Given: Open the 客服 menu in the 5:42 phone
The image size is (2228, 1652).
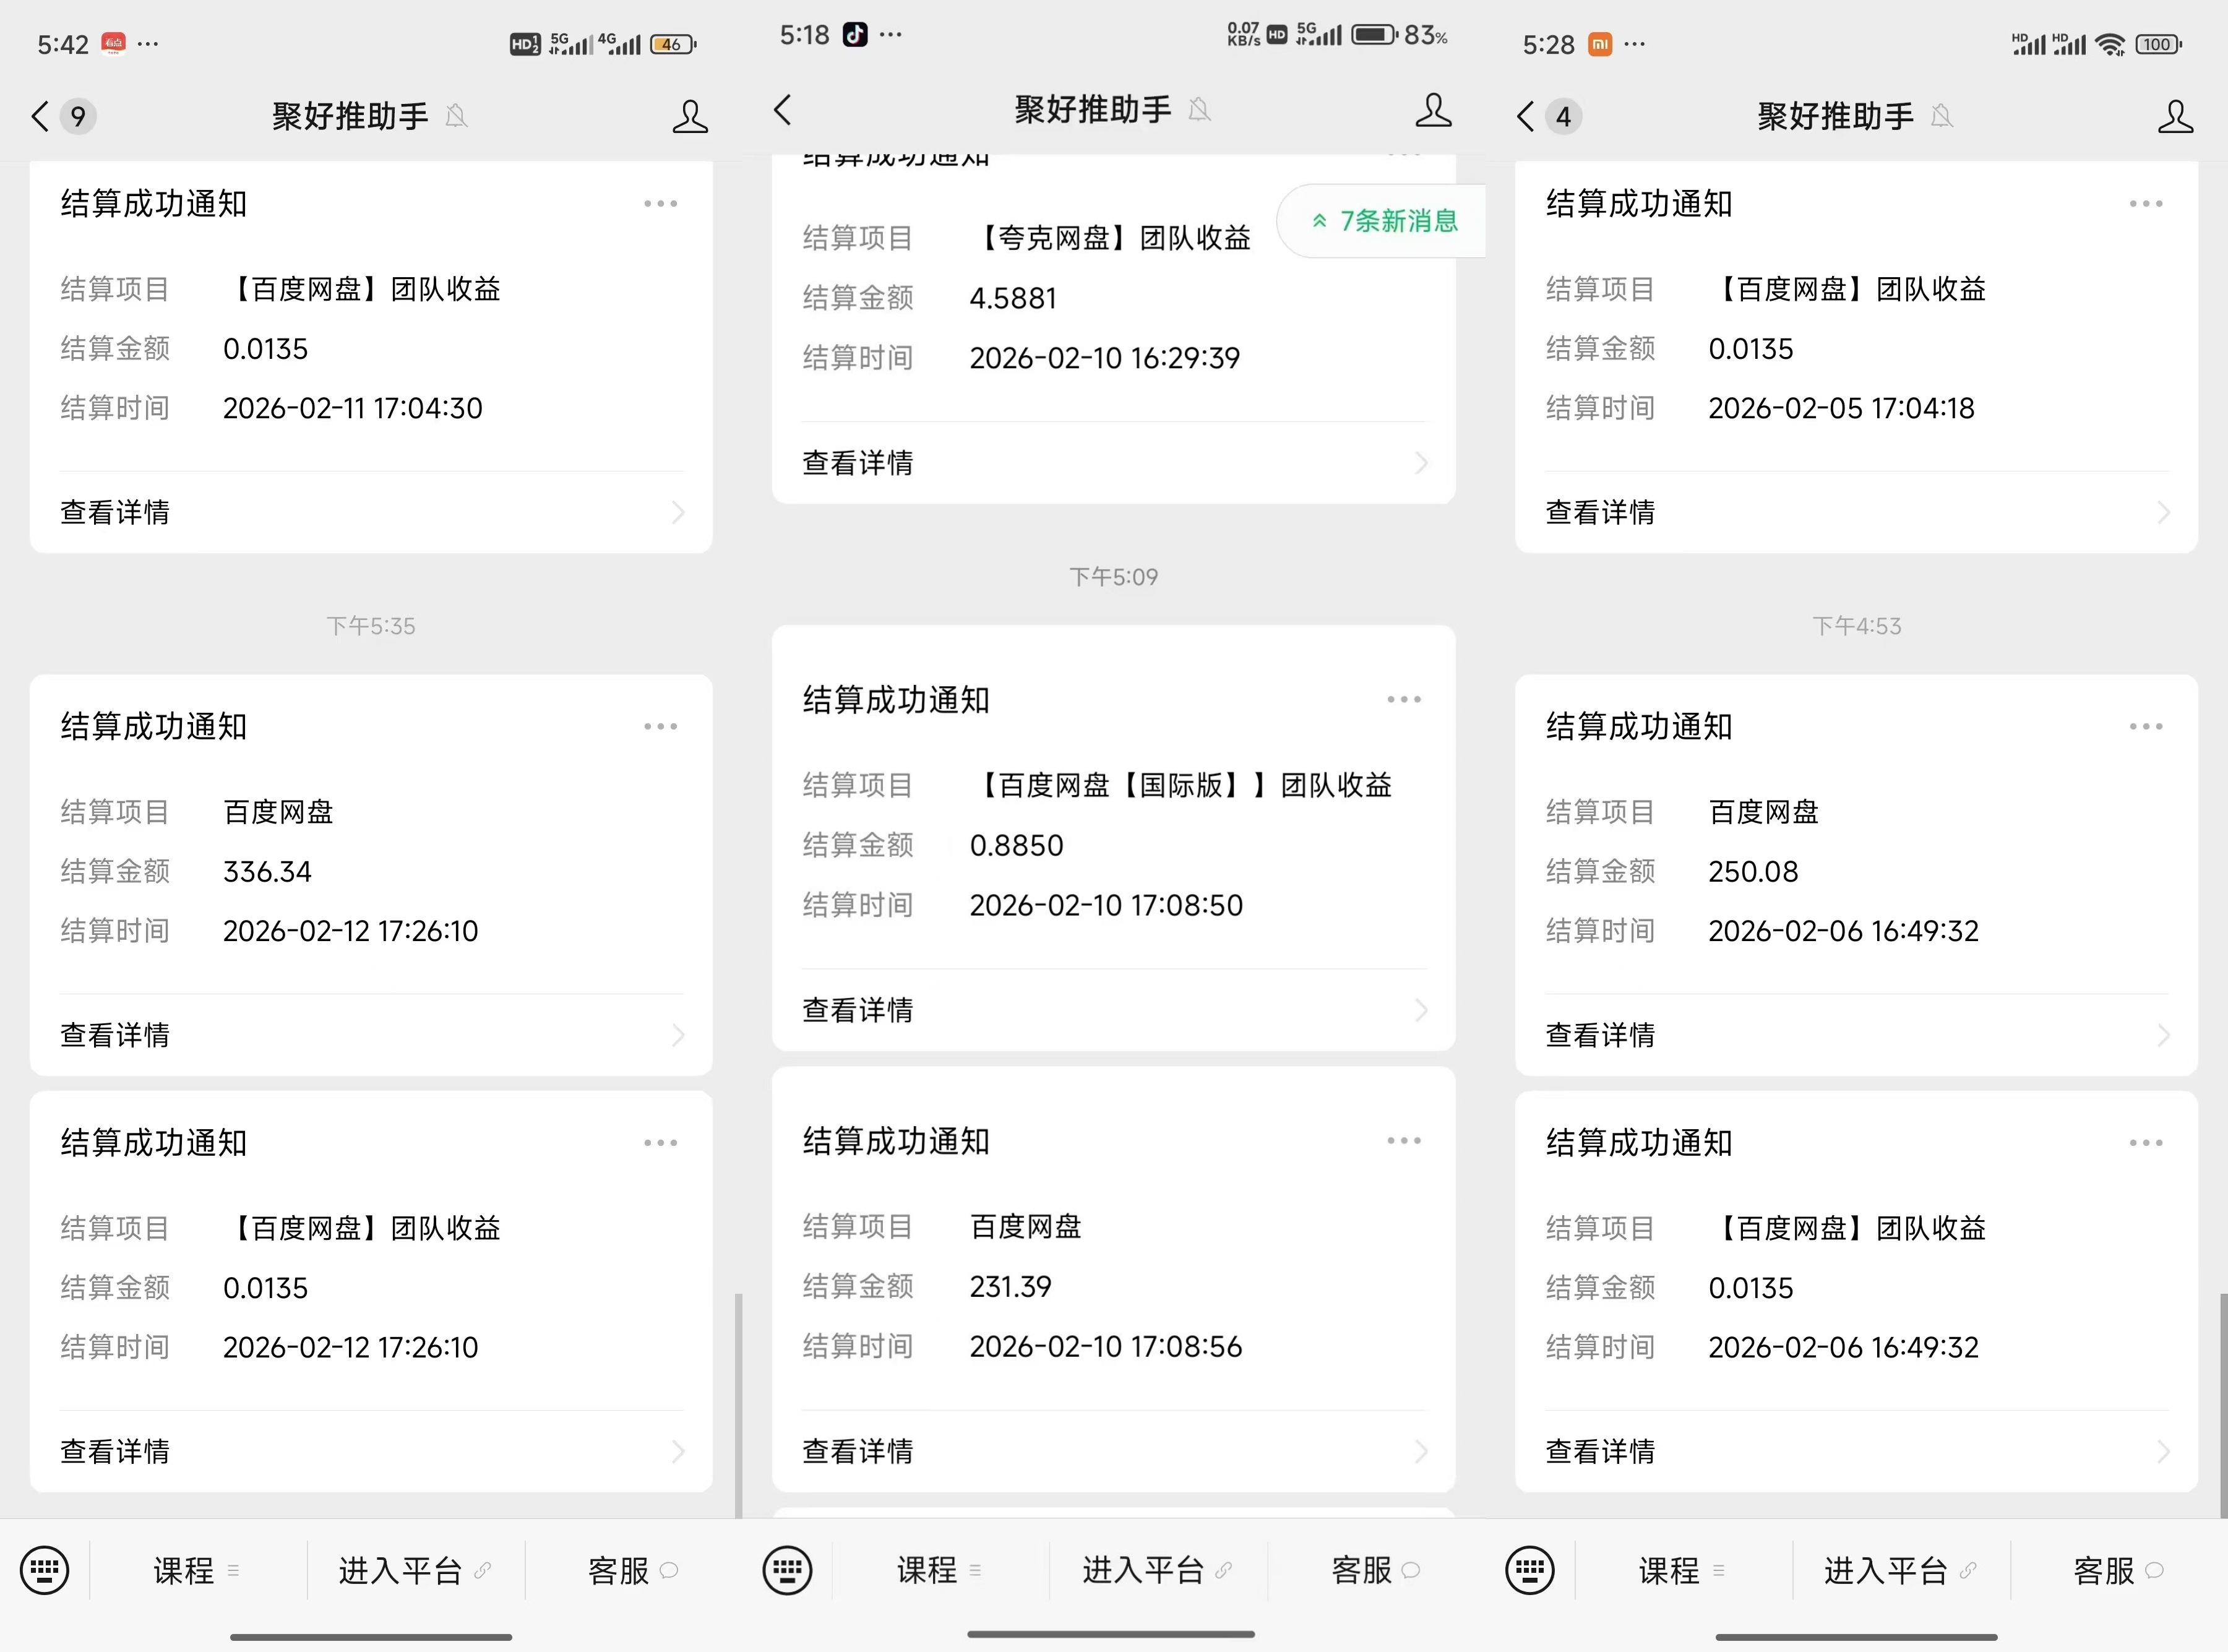Looking at the screenshot, I should pyautogui.click(x=633, y=1570).
